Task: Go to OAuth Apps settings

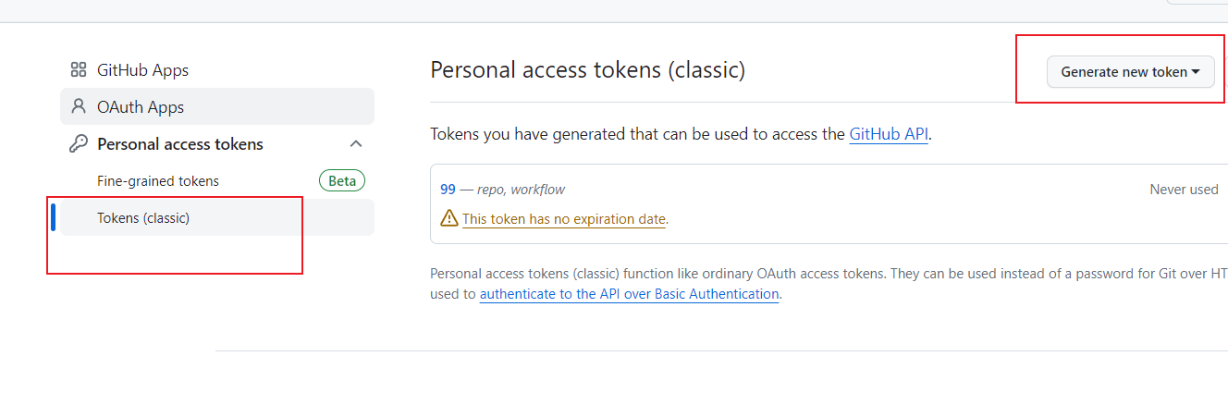Action: click(141, 107)
